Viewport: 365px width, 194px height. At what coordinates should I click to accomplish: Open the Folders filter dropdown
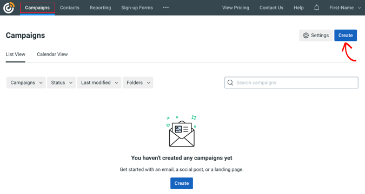pos(138,82)
